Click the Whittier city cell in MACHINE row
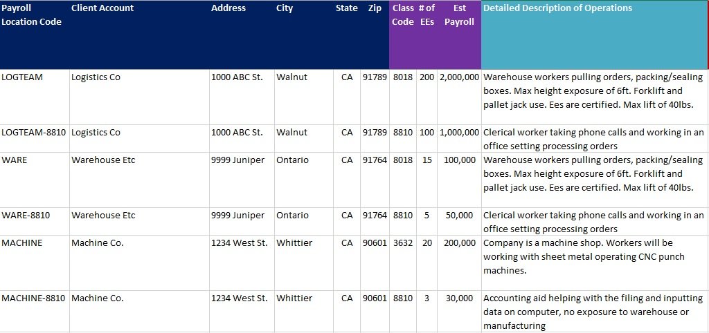This screenshot has height=333, width=709. click(303, 263)
